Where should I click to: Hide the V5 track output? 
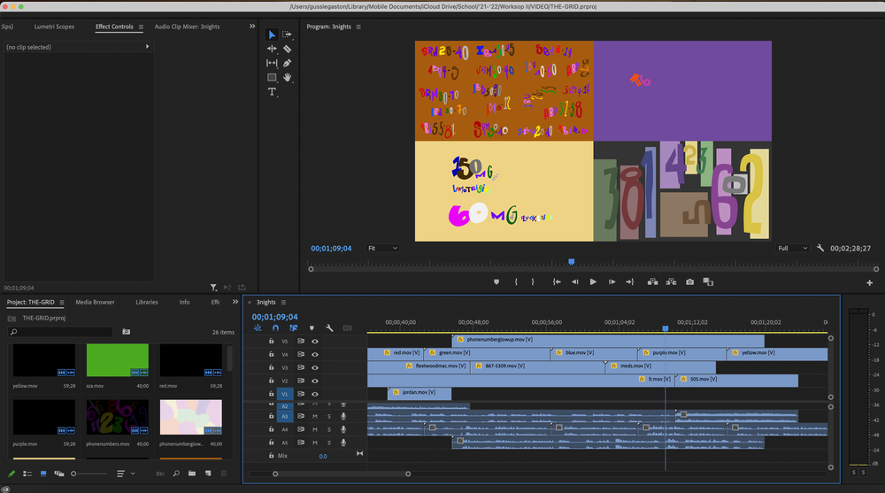314,341
